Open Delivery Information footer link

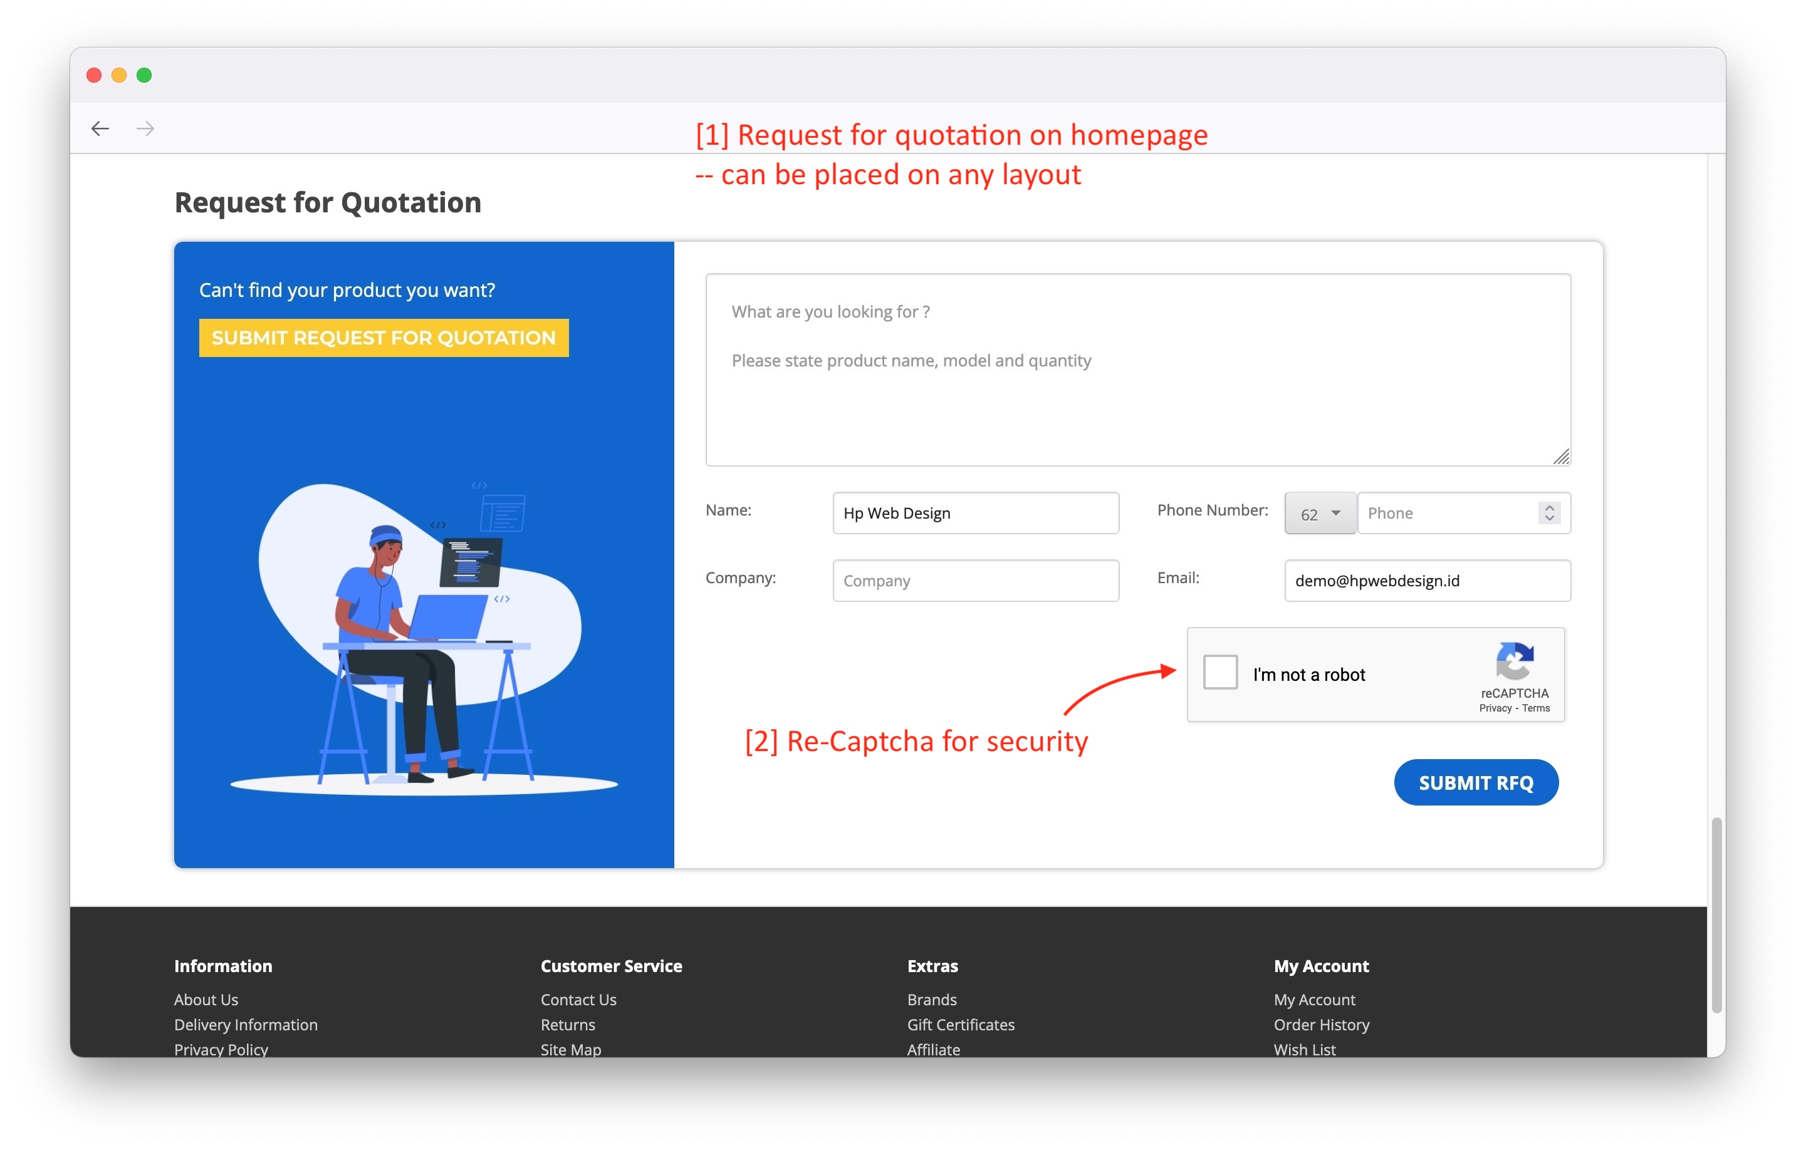(246, 1025)
